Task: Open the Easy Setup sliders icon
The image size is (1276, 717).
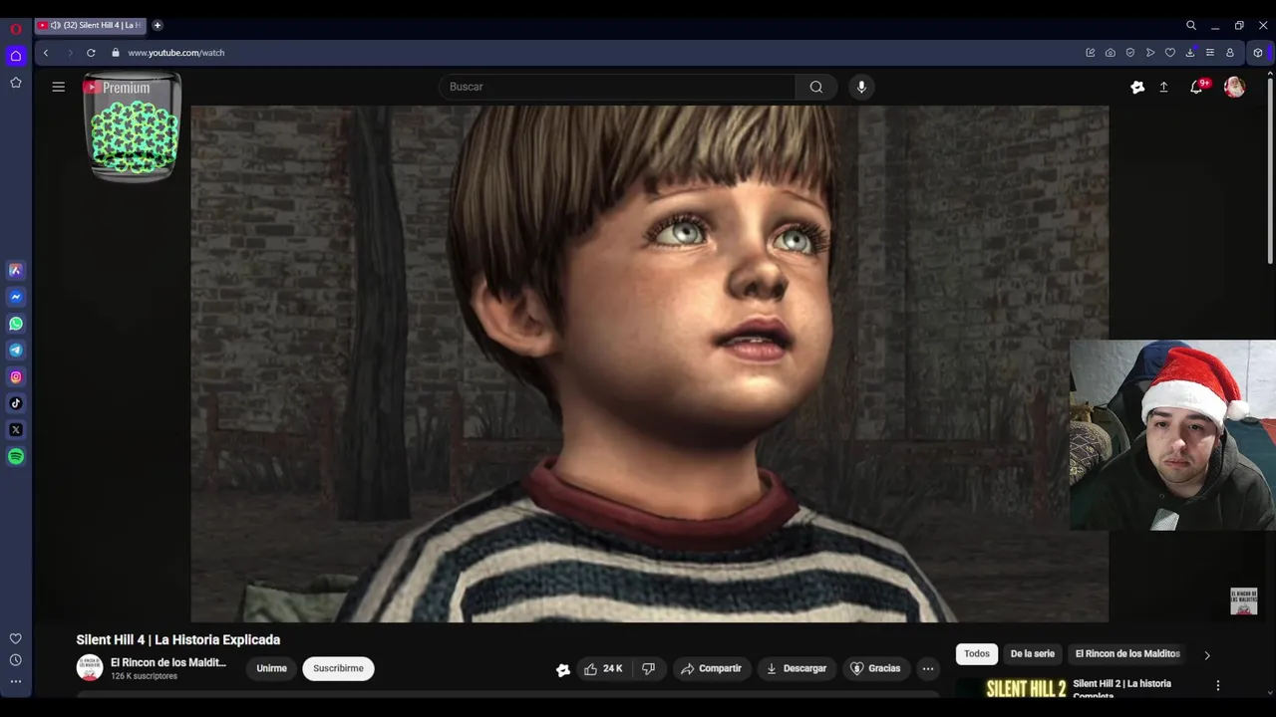Action: (1210, 53)
